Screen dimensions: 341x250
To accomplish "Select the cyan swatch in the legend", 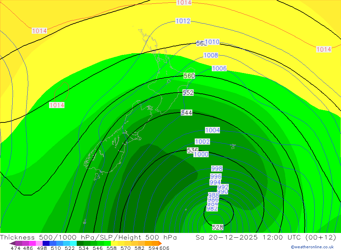I will [x=73, y=243].
